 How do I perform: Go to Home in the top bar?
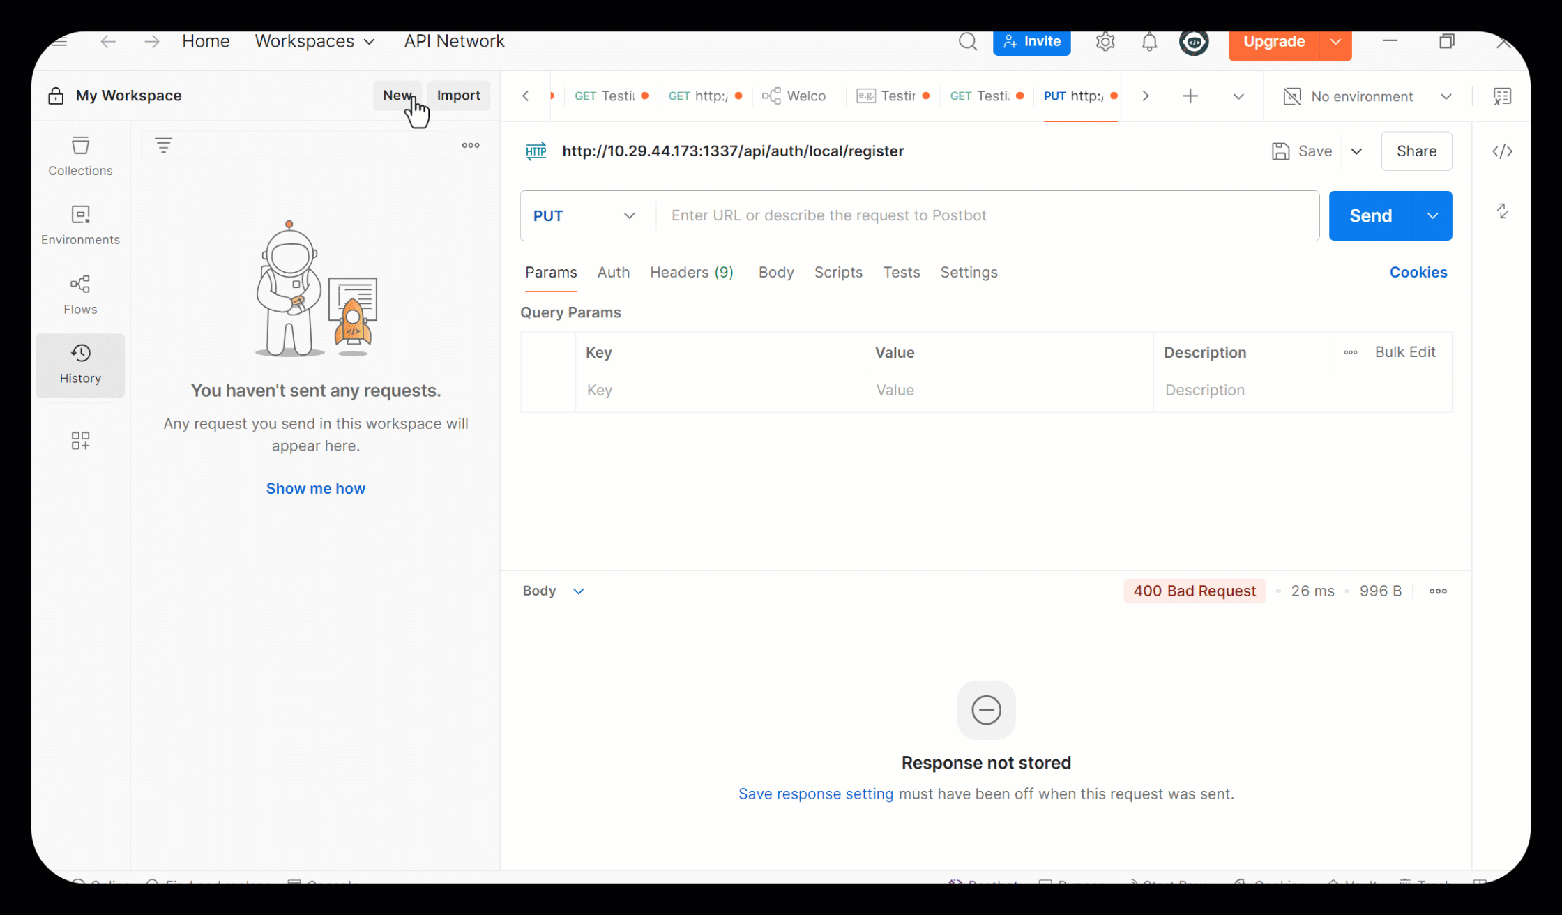click(x=206, y=41)
